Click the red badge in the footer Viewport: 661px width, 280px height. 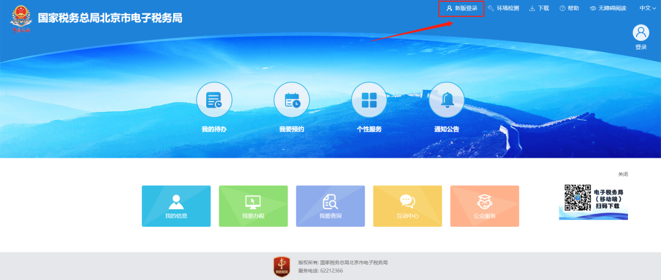click(x=282, y=267)
